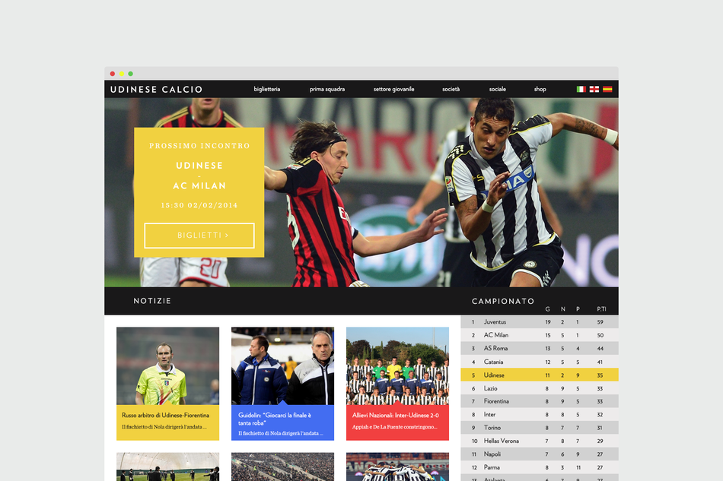Open the shop page
Image resolution: width=723 pixels, height=481 pixels.
[540, 90]
